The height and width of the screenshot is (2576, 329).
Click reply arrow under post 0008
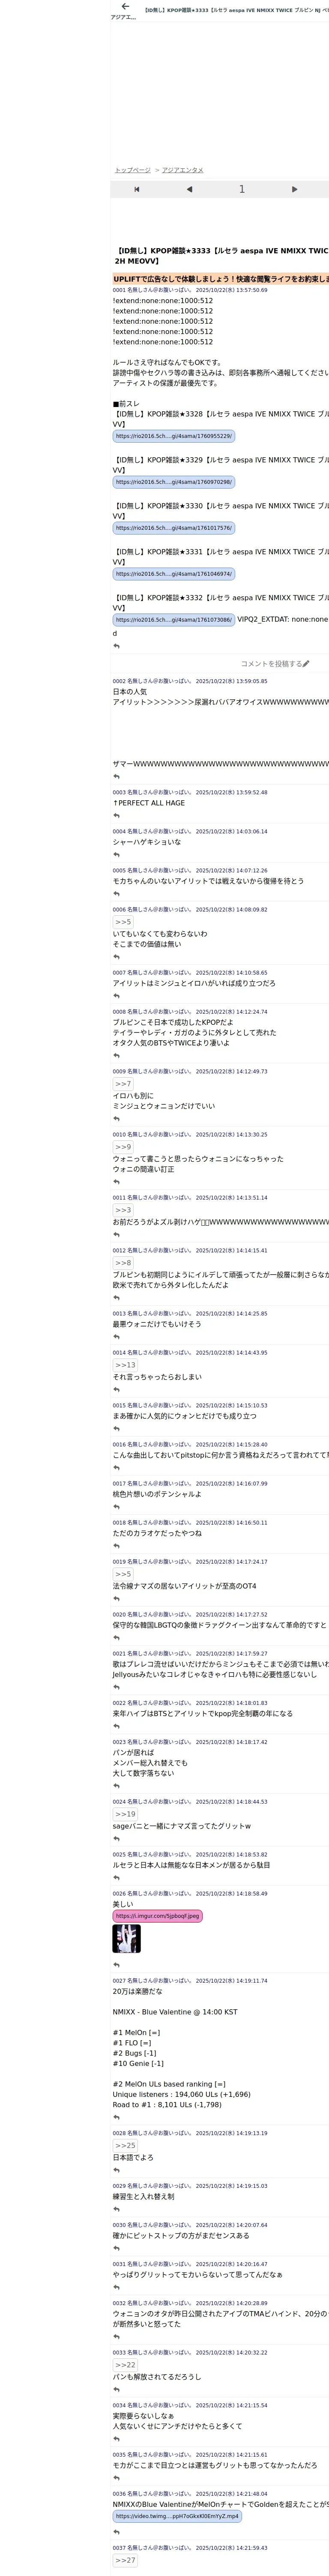117,1056
